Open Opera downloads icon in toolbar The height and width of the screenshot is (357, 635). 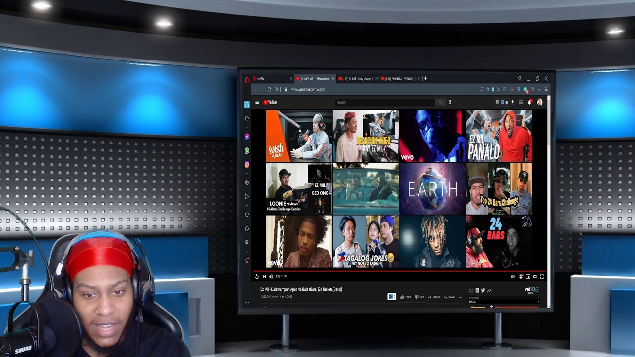coord(539,89)
